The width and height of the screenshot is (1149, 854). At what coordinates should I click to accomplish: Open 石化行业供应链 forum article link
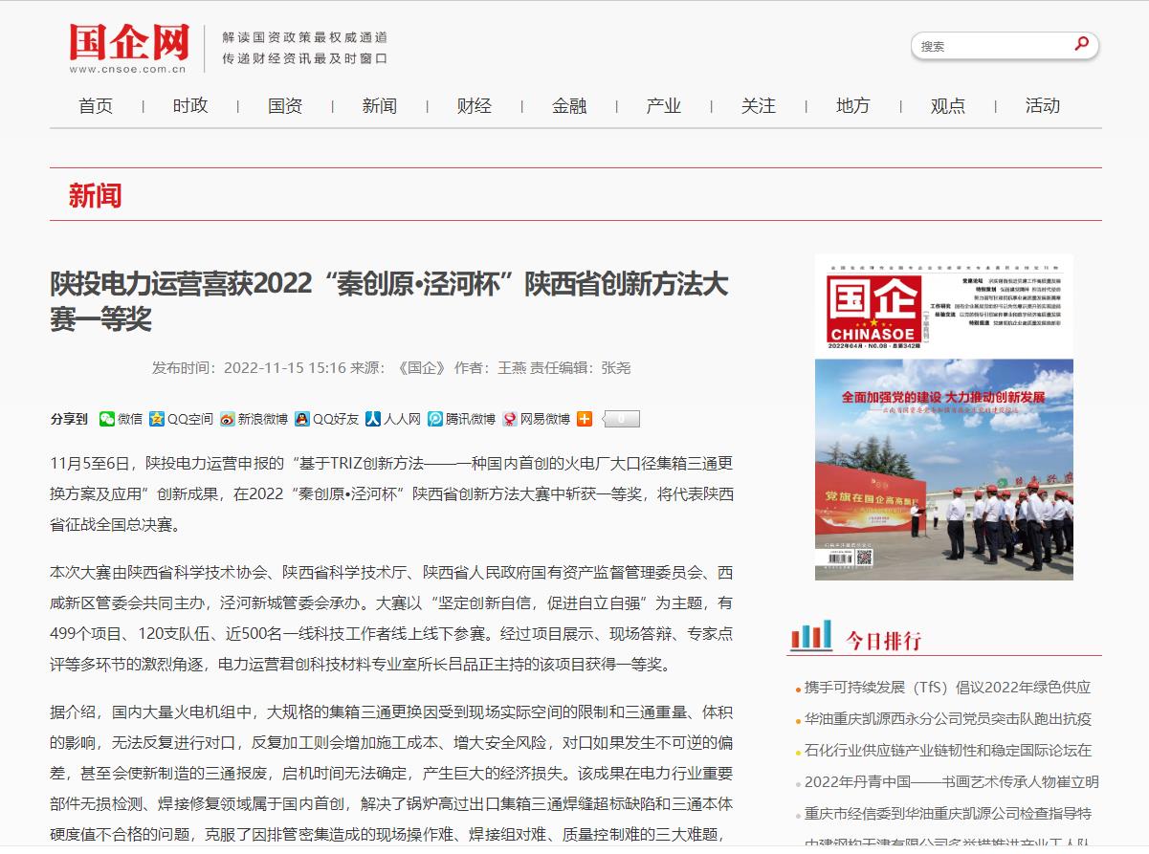point(947,751)
